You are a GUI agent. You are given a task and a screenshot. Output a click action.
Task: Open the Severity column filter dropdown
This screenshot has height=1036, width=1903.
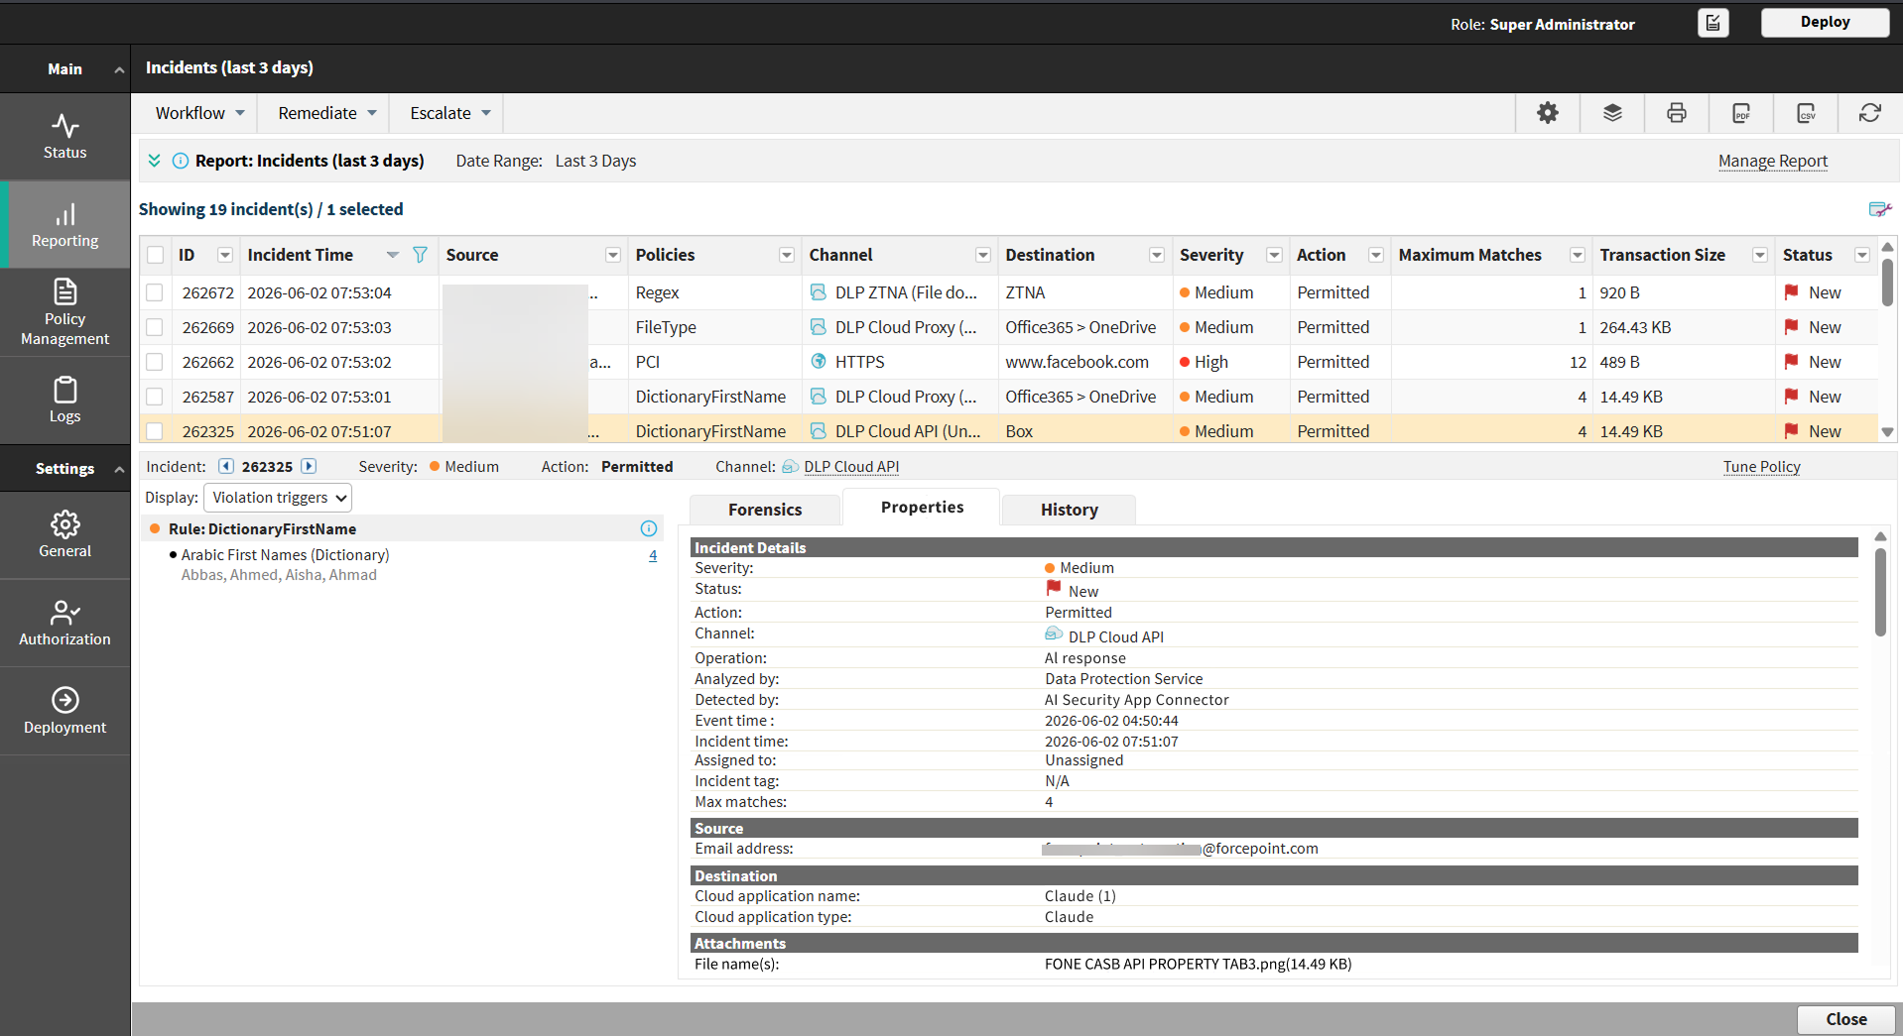click(x=1274, y=255)
